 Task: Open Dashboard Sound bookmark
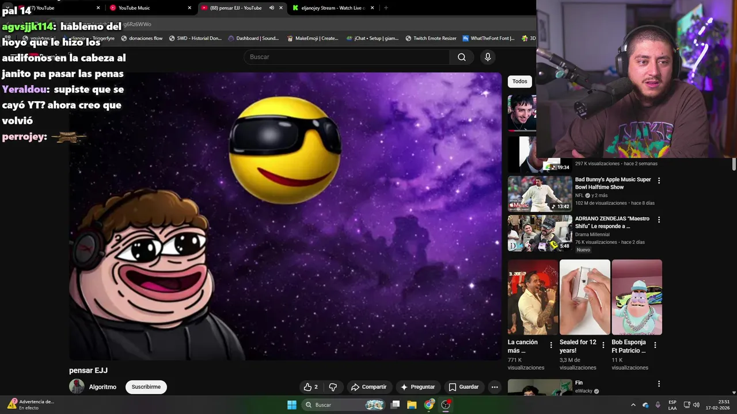coord(253,39)
